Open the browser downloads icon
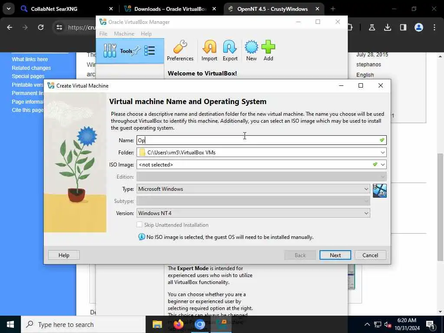The width and height of the screenshot is (444, 333). [x=388, y=27]
